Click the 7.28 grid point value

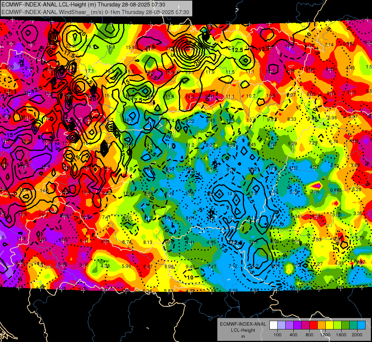[313, 142]
